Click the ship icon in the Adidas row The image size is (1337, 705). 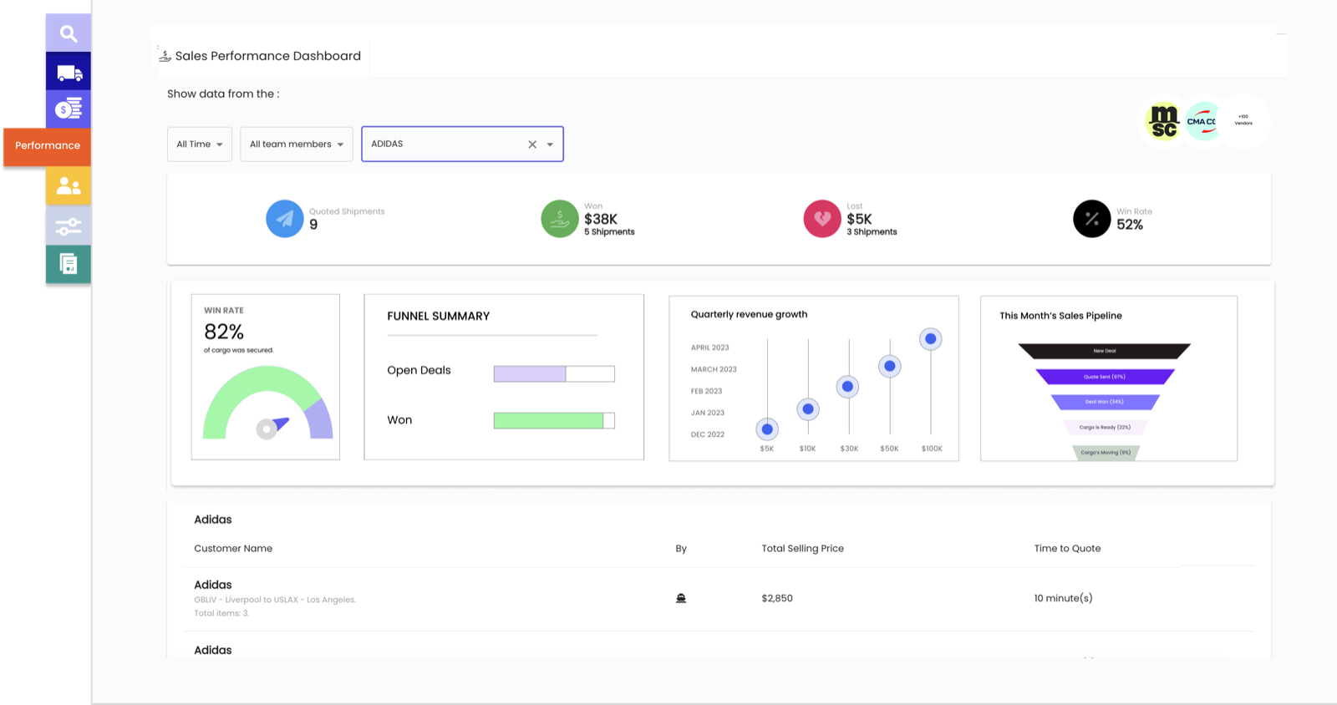tap(681, 598)
